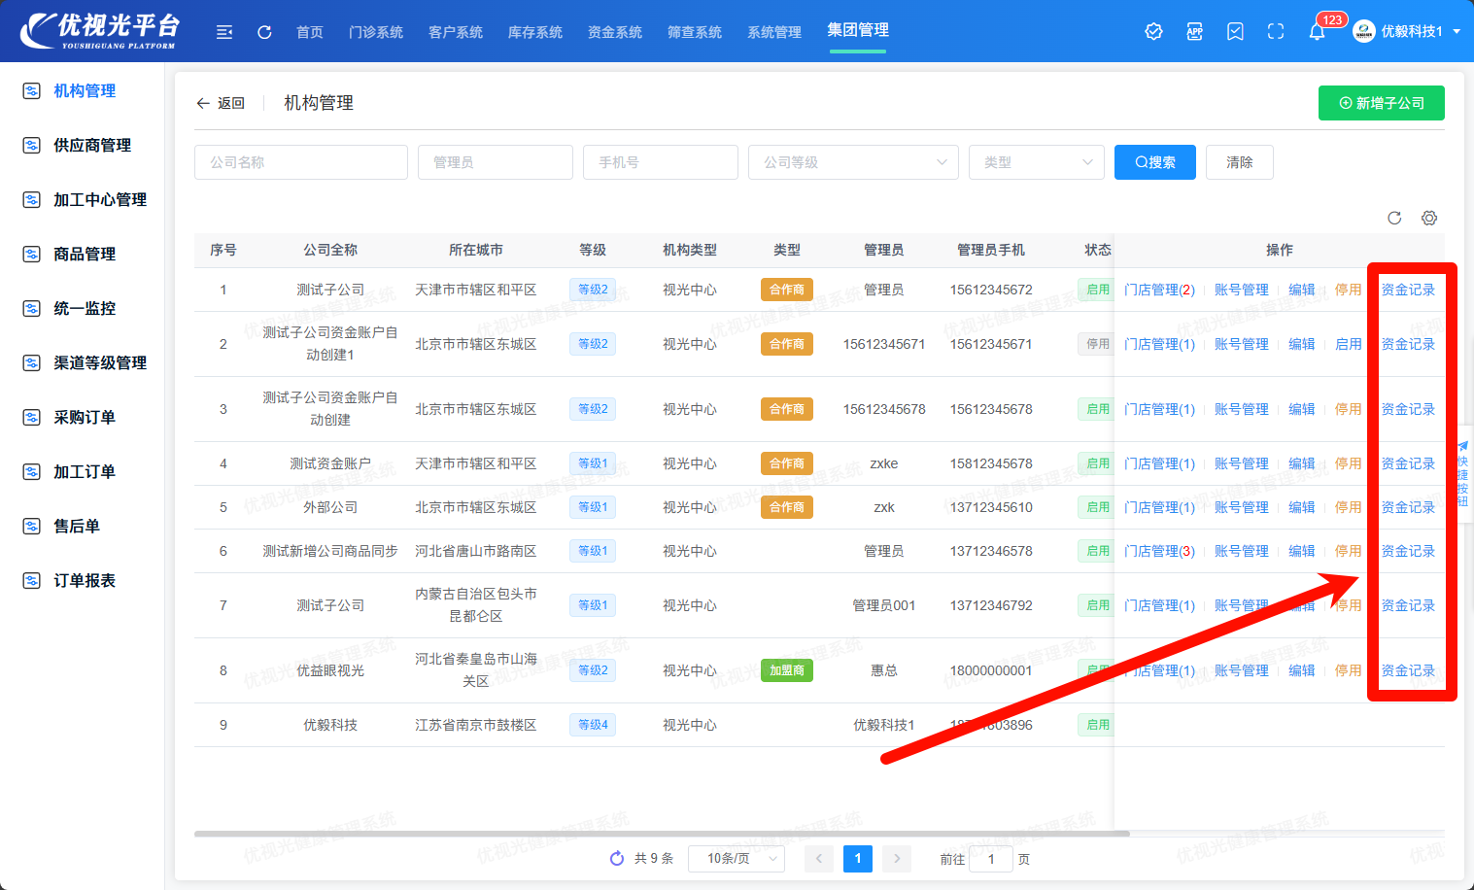The width and height of the screenshot is (1474, 890).
Task: Click inside the 管理员 search field
Action: click(496, 162)
